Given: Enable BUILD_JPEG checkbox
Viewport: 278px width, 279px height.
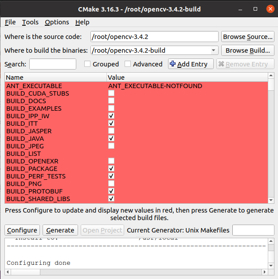Looking at the screenshot, I should (111, 146).
